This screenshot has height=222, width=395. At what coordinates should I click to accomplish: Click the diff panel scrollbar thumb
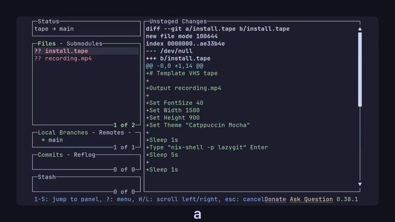click(x=360, y=70)
